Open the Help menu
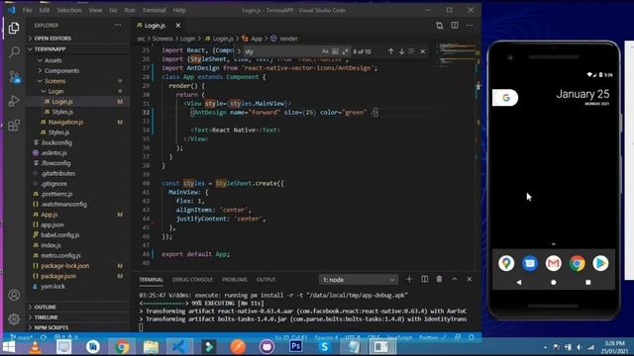Screen dimensions: 634x356 pos(179,10)
